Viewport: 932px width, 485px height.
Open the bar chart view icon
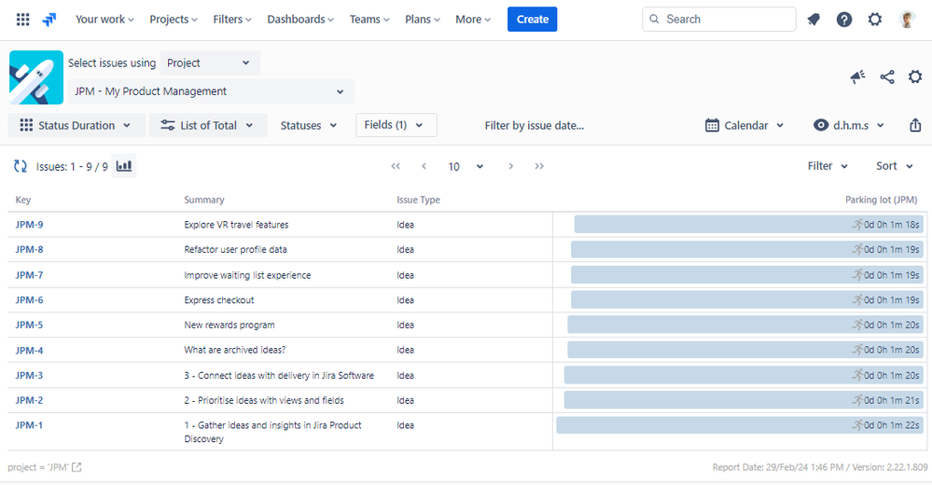coord(124,166)
